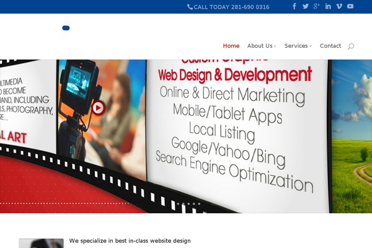Click 'Search Engine Optimization' slide text
The width and height of the screenshot is (372, 248).
click(234, 171)
